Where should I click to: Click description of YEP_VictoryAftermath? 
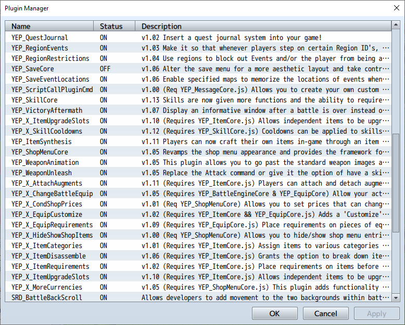(265, 110)
